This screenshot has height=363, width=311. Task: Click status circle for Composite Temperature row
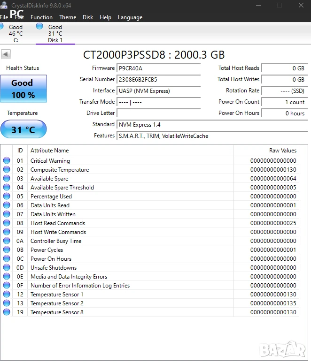tap(7, 169)
